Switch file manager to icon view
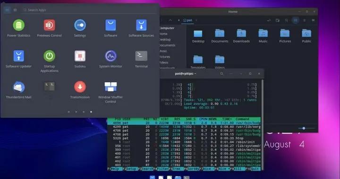The width and height of the screenshot is (340, 179). 296,20
